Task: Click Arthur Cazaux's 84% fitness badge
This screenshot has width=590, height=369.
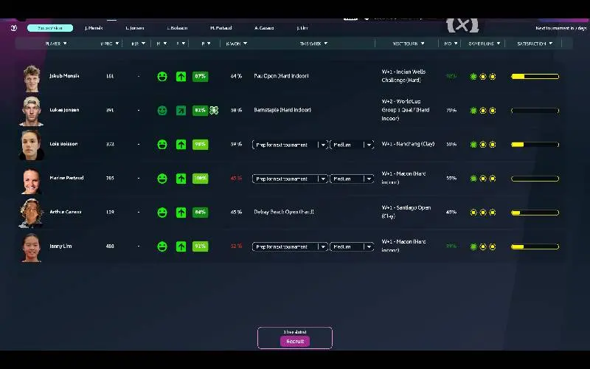Action: (x=200, y=213)
